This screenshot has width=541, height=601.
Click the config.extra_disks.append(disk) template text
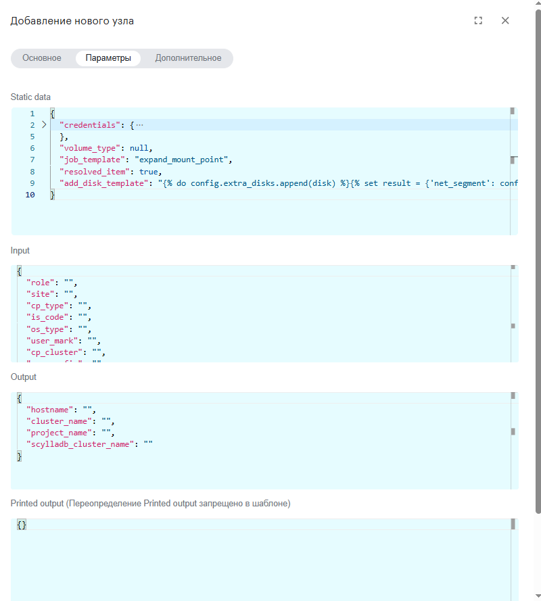[x=262, y=183]
